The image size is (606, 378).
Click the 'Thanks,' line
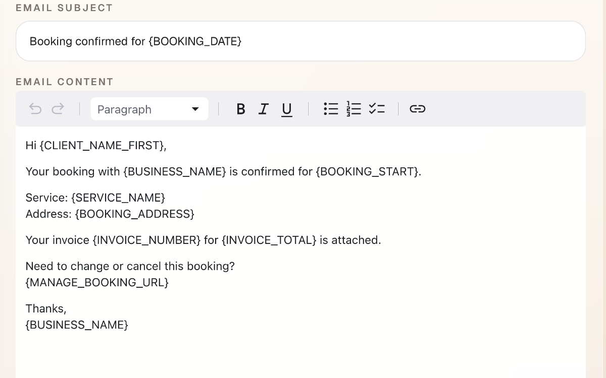click(x=46, y=309)
